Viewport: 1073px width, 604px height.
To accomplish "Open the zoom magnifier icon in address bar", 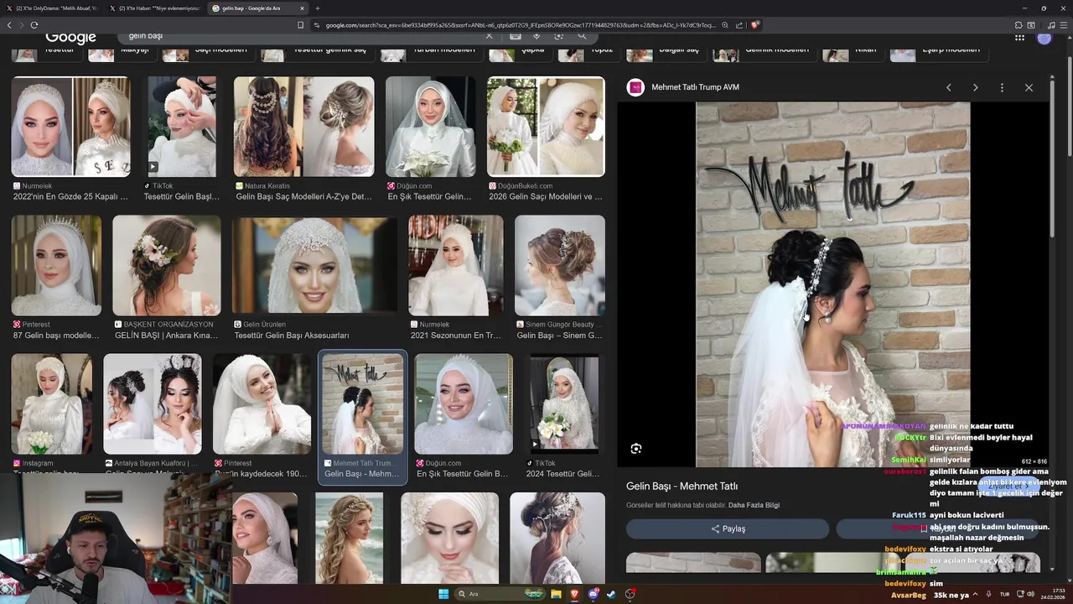I will click(725, 25).
